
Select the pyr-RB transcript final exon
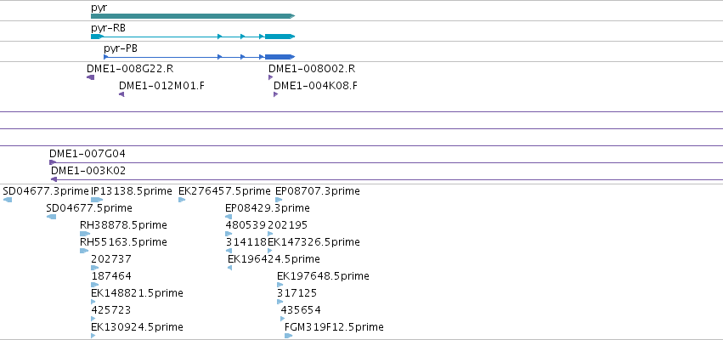[280, 37]
